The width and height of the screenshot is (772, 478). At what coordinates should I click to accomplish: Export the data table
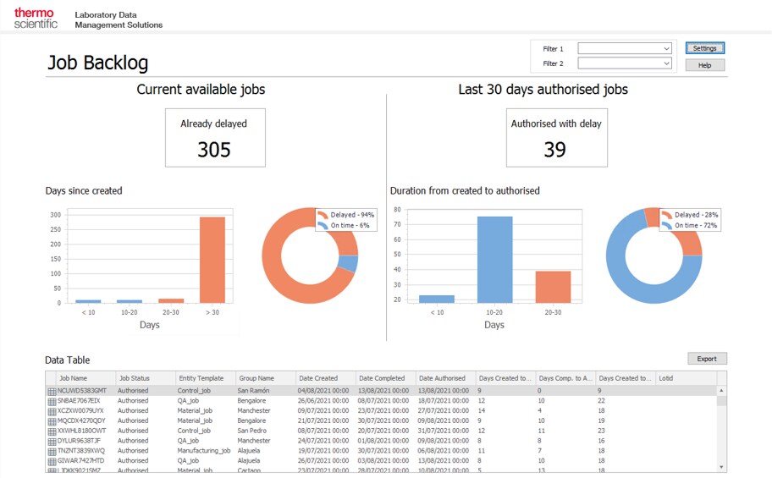pyautogui.click(x=706, y=359)
